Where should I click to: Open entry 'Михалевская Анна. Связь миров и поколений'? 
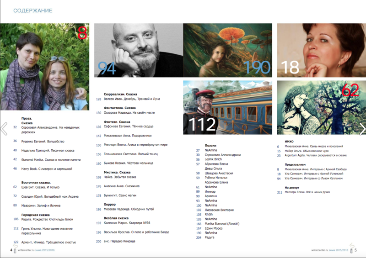coord(314,147)
